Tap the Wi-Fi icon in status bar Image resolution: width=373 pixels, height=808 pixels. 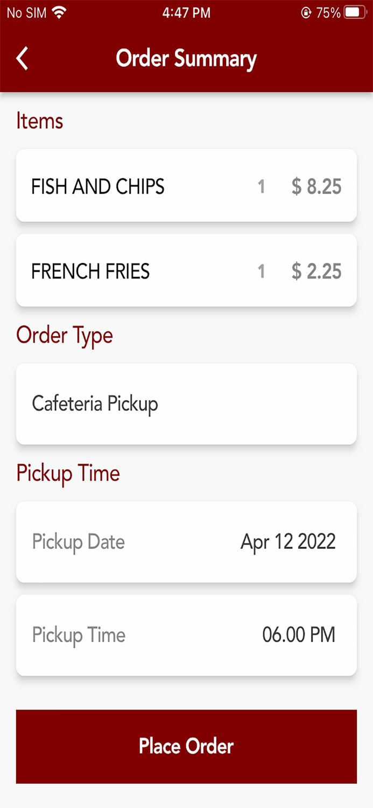tap(55, 12)
